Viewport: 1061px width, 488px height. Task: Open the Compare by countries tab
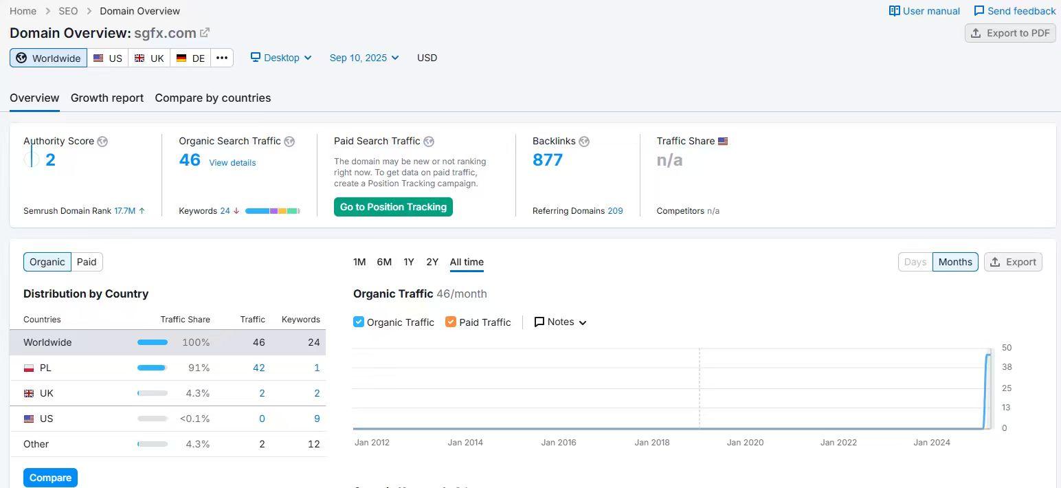coord(212,98)
